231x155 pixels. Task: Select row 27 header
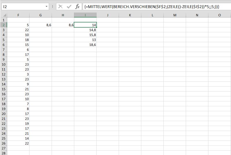point(3,148)
